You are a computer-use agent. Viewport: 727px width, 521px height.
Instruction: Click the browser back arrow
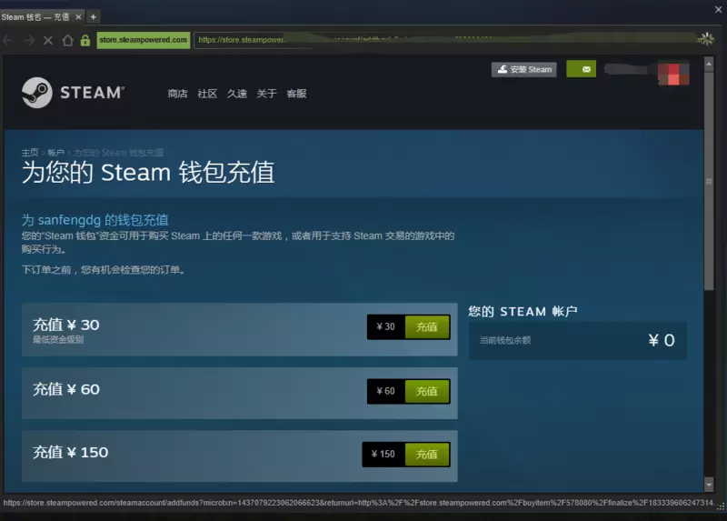[x=7, y=40]
